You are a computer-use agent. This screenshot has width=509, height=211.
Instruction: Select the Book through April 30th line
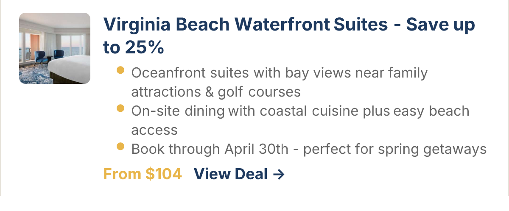[x=308, y=149]
